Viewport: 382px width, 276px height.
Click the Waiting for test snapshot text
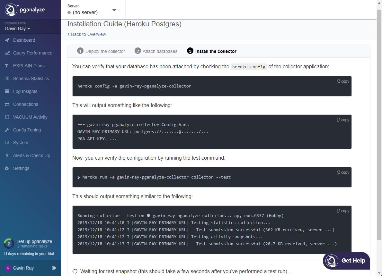point(186,272)
